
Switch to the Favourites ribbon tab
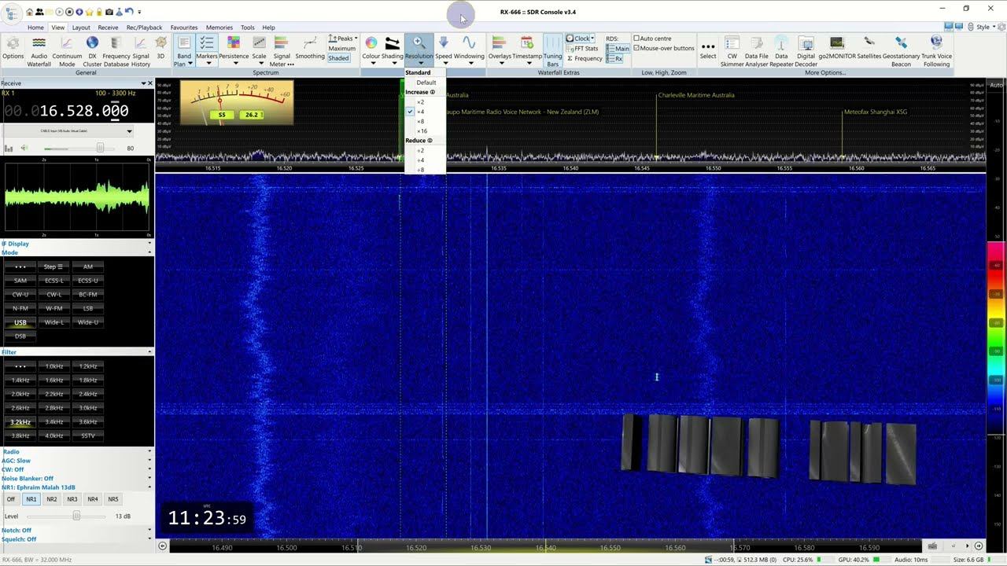pyautogui.click(x=184, y=28)
